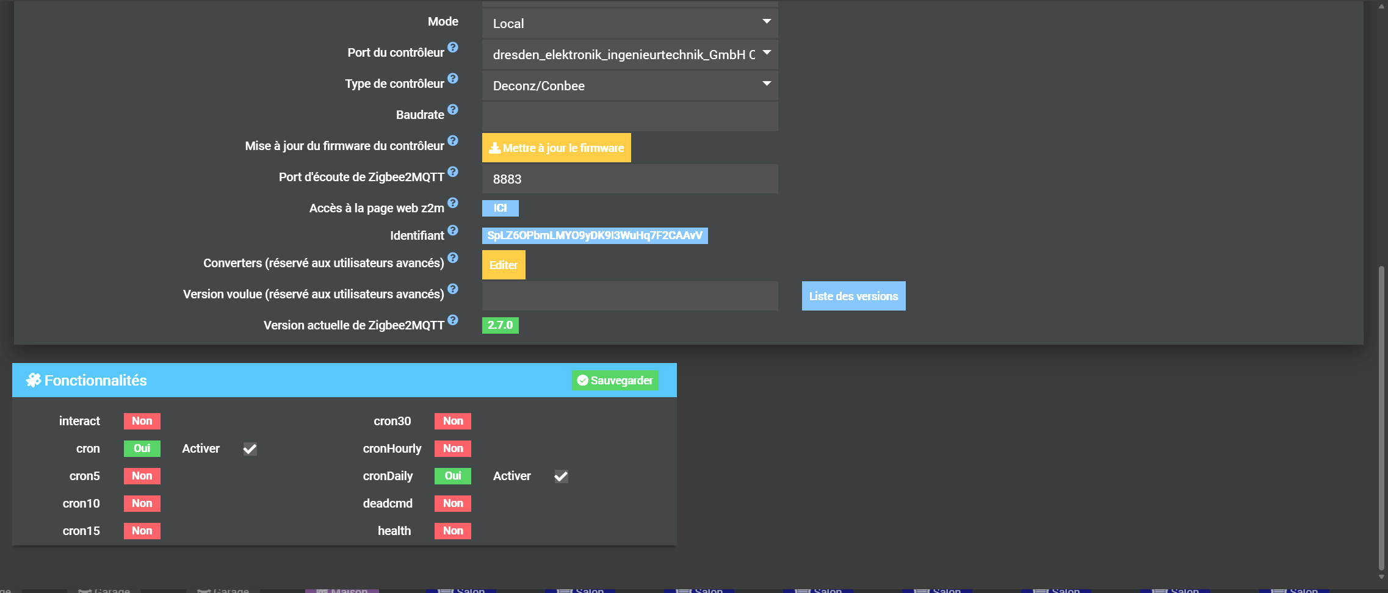Toggle the cron Activer checkbox
Viewport: 1388px width, 593px height.
(250, 449)
